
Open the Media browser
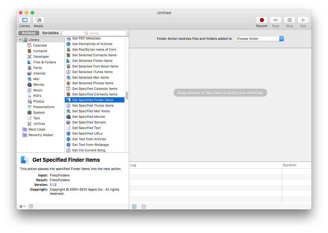pyautogui.click(x=38, y=20)
